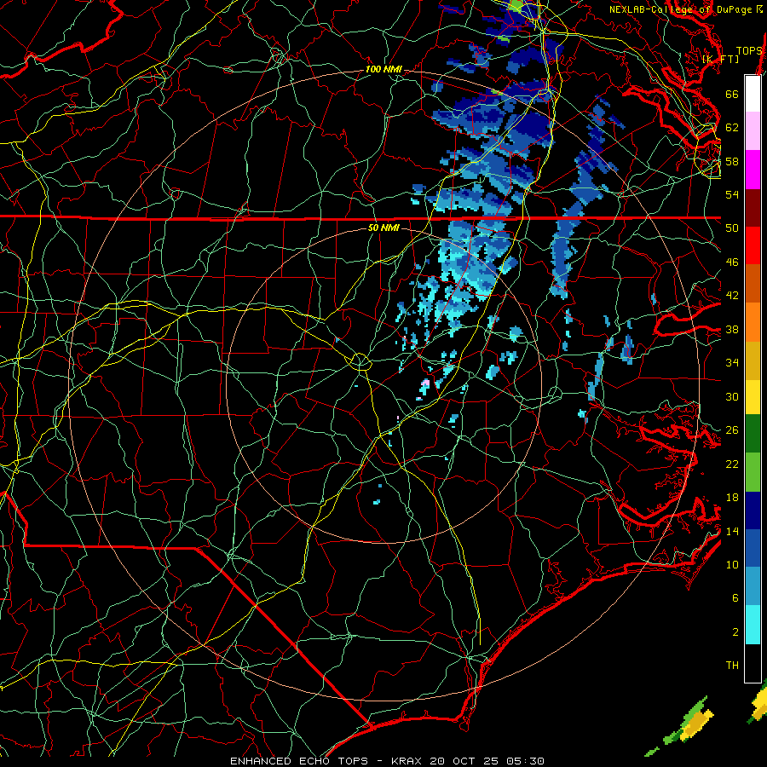The height and width of the screenshot is (767, 767).
Task: Click the "46" legend value
Action: tap(732, 262)
